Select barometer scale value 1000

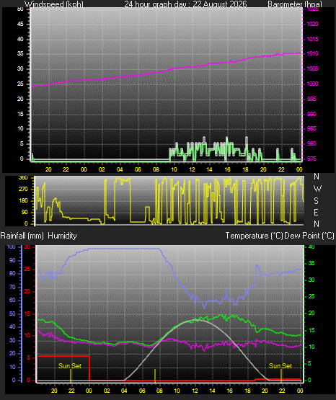[312, 84]
